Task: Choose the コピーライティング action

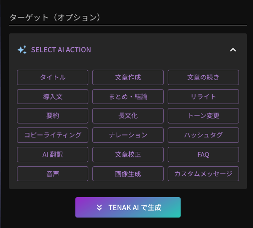Action: click(x=52, y=135)
